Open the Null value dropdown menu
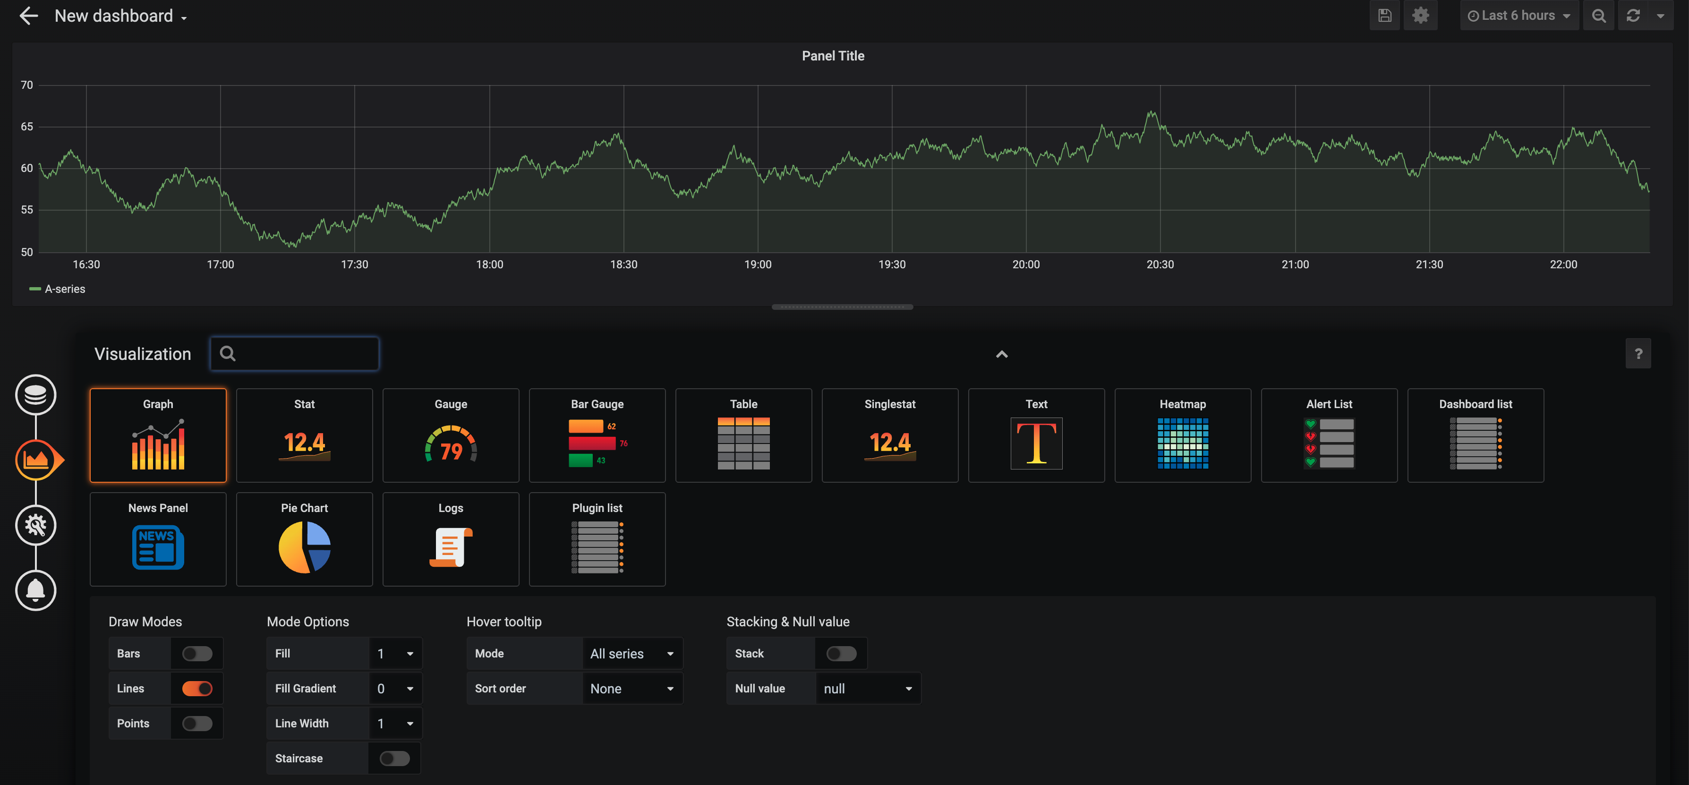The height and width of the screenshot is (785, 1689). (867, 688)
